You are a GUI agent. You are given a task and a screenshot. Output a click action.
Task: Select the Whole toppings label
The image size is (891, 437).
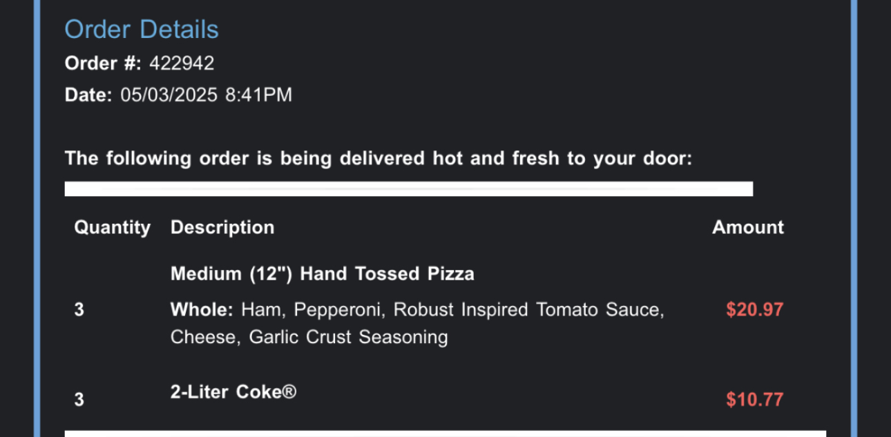(x=202, y=310)
